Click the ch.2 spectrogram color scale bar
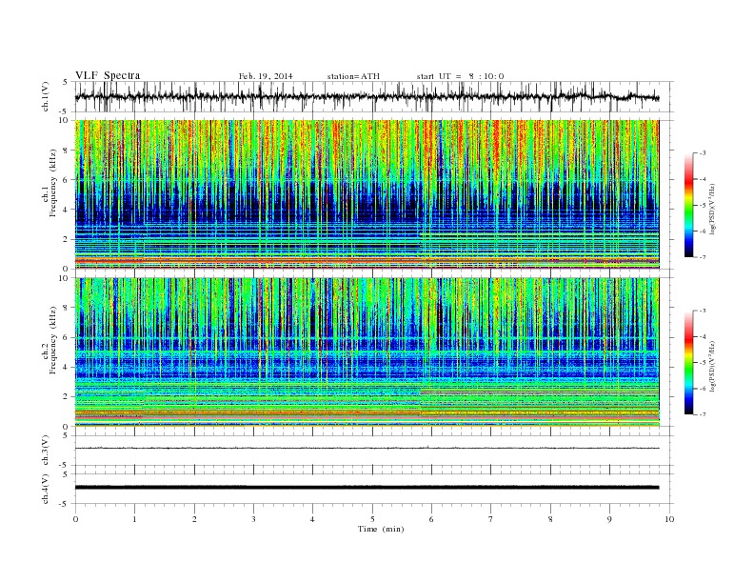 click(688, 362)
